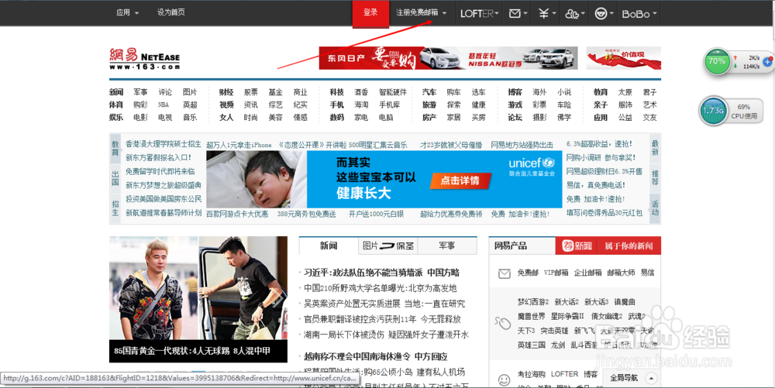Viewport: 775px width, 388px height.
Task: Open the 博客 channel in the navigation
Action: tap(515, 92)
